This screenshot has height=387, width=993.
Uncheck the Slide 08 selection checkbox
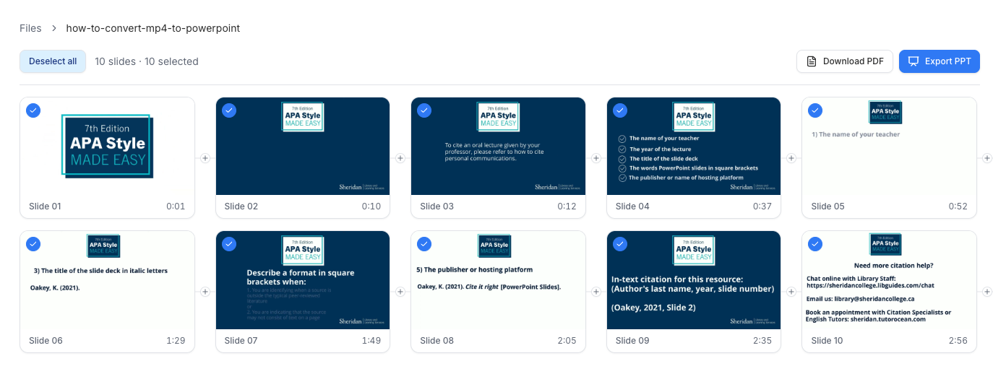click(424, 244)
